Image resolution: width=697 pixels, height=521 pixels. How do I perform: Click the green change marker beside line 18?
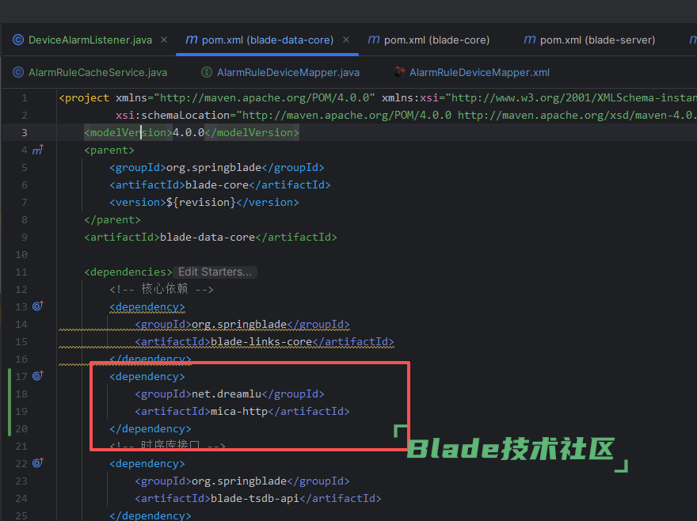click(x=9, y=394)
